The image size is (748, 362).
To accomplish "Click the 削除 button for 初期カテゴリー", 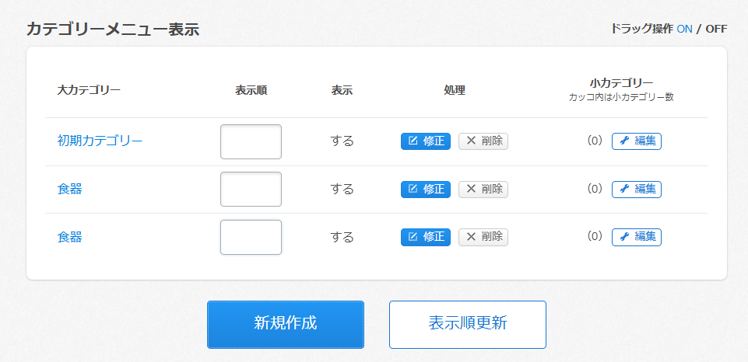I will [x=483, y=141].
